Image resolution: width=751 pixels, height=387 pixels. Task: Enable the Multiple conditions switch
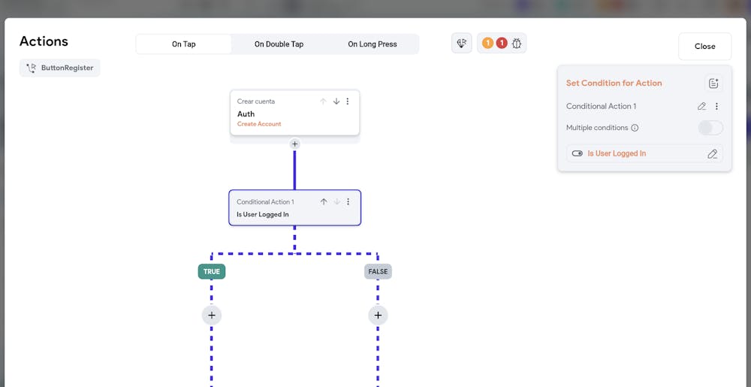pos(710,128)
